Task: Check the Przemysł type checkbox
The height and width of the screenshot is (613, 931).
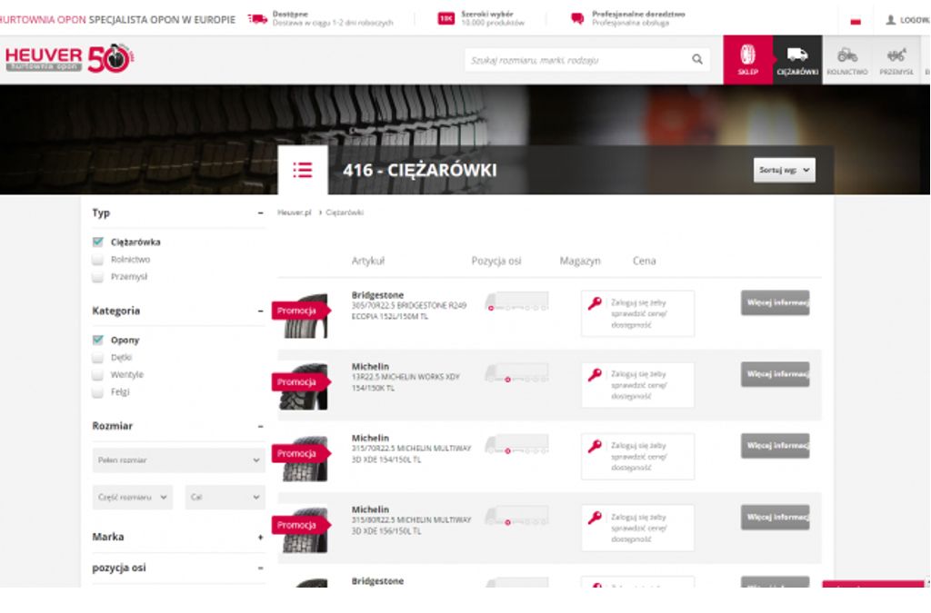Action: pyautogui.click(x=98, y=276)
